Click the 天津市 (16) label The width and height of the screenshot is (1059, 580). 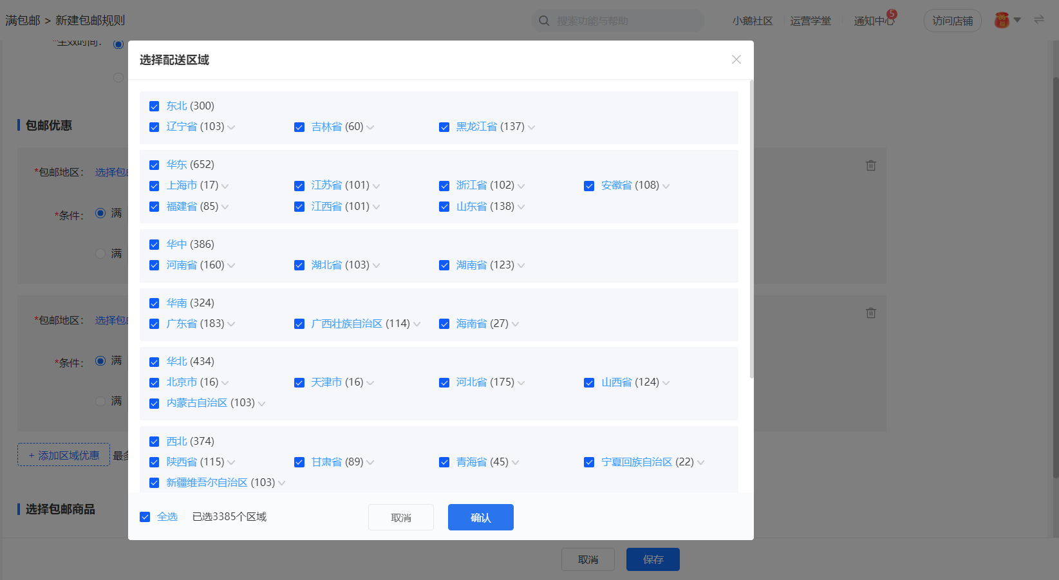click(x=337, y=382)
